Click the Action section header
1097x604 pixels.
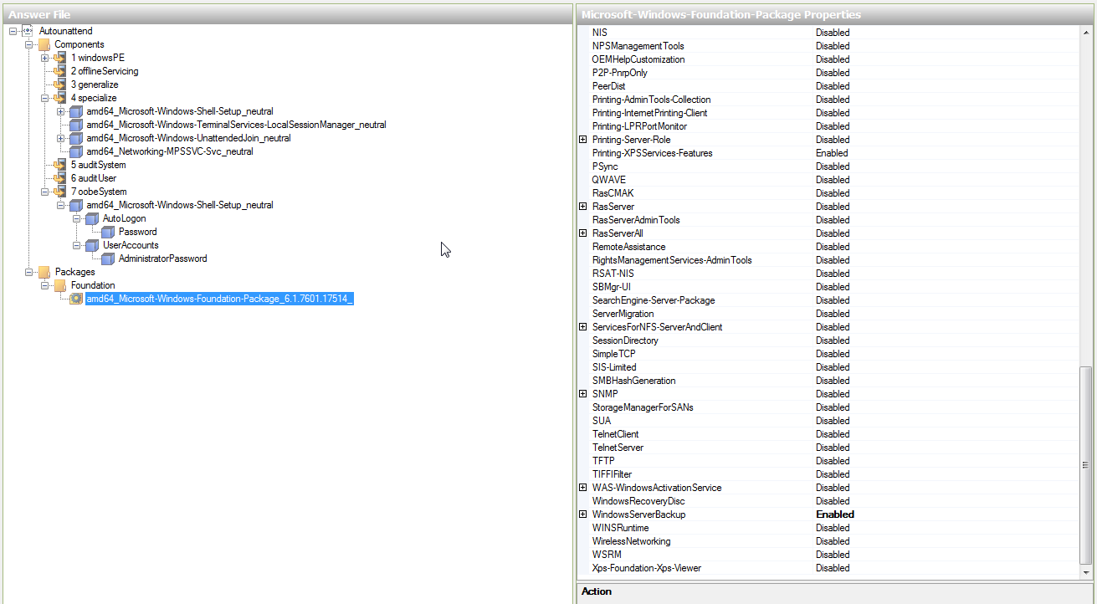point(835,591)
